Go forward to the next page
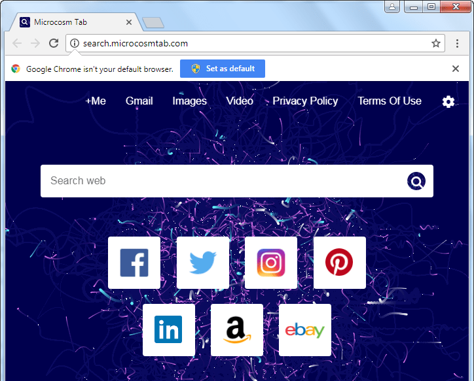The width and height of the screenshot is (474, 381). pyautogui.click(x=35, y=43)
